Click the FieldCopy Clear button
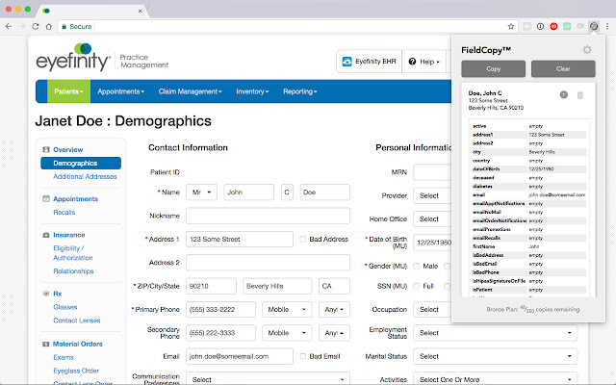 coord(563,68)
